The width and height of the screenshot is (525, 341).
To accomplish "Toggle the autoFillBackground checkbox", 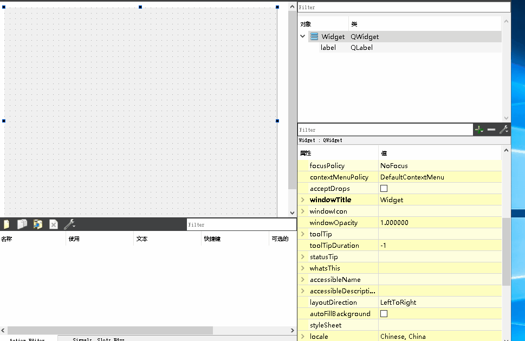I will tap(384, 314).
